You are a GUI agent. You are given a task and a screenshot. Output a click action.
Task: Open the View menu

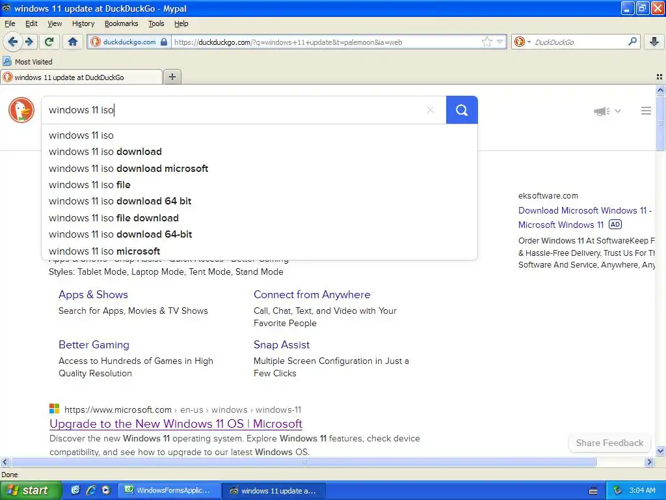[55, 23]
